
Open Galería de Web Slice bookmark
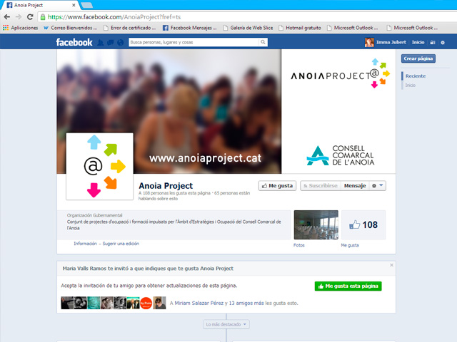tap(248, 28)
